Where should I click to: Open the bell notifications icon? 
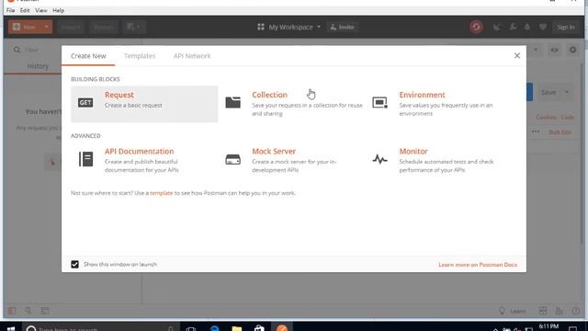(x=526, y=27)
